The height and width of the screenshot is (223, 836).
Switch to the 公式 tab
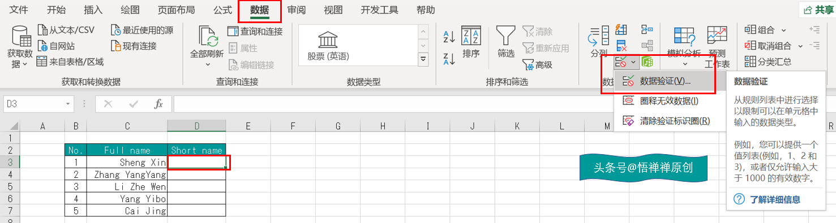[x=222, y=10]
